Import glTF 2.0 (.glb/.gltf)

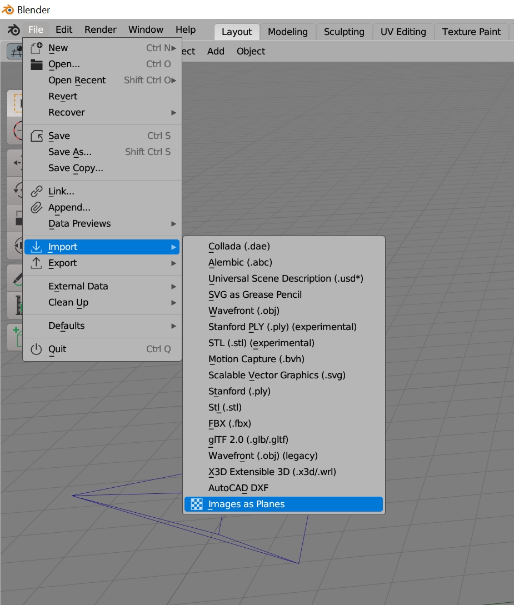coord(283,440)
